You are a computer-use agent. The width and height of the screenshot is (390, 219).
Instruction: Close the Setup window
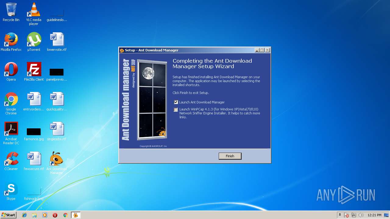[x=268, y=50]
